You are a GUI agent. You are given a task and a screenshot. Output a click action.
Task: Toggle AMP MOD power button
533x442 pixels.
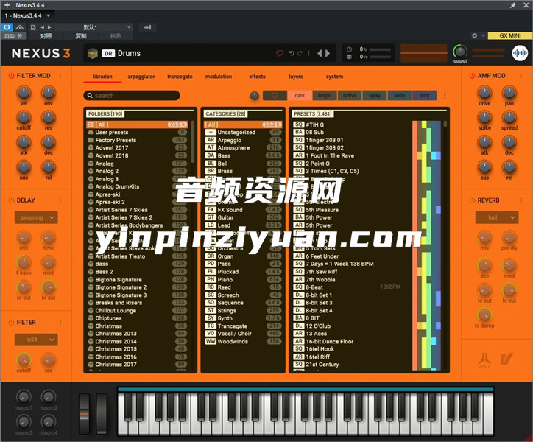point(472,76)
